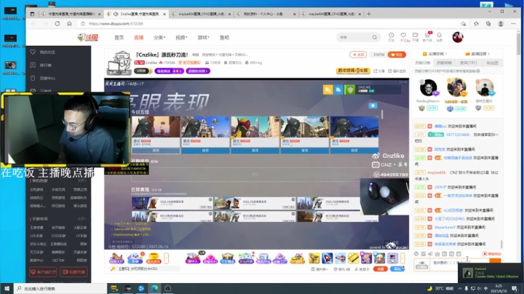Click HotdogMannn's avatar in the ranking

428,88
